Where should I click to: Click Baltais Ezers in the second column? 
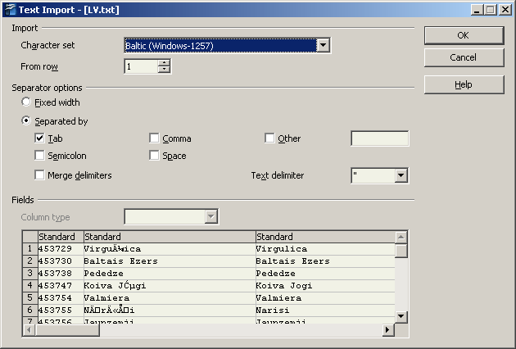tap(170, 261)
